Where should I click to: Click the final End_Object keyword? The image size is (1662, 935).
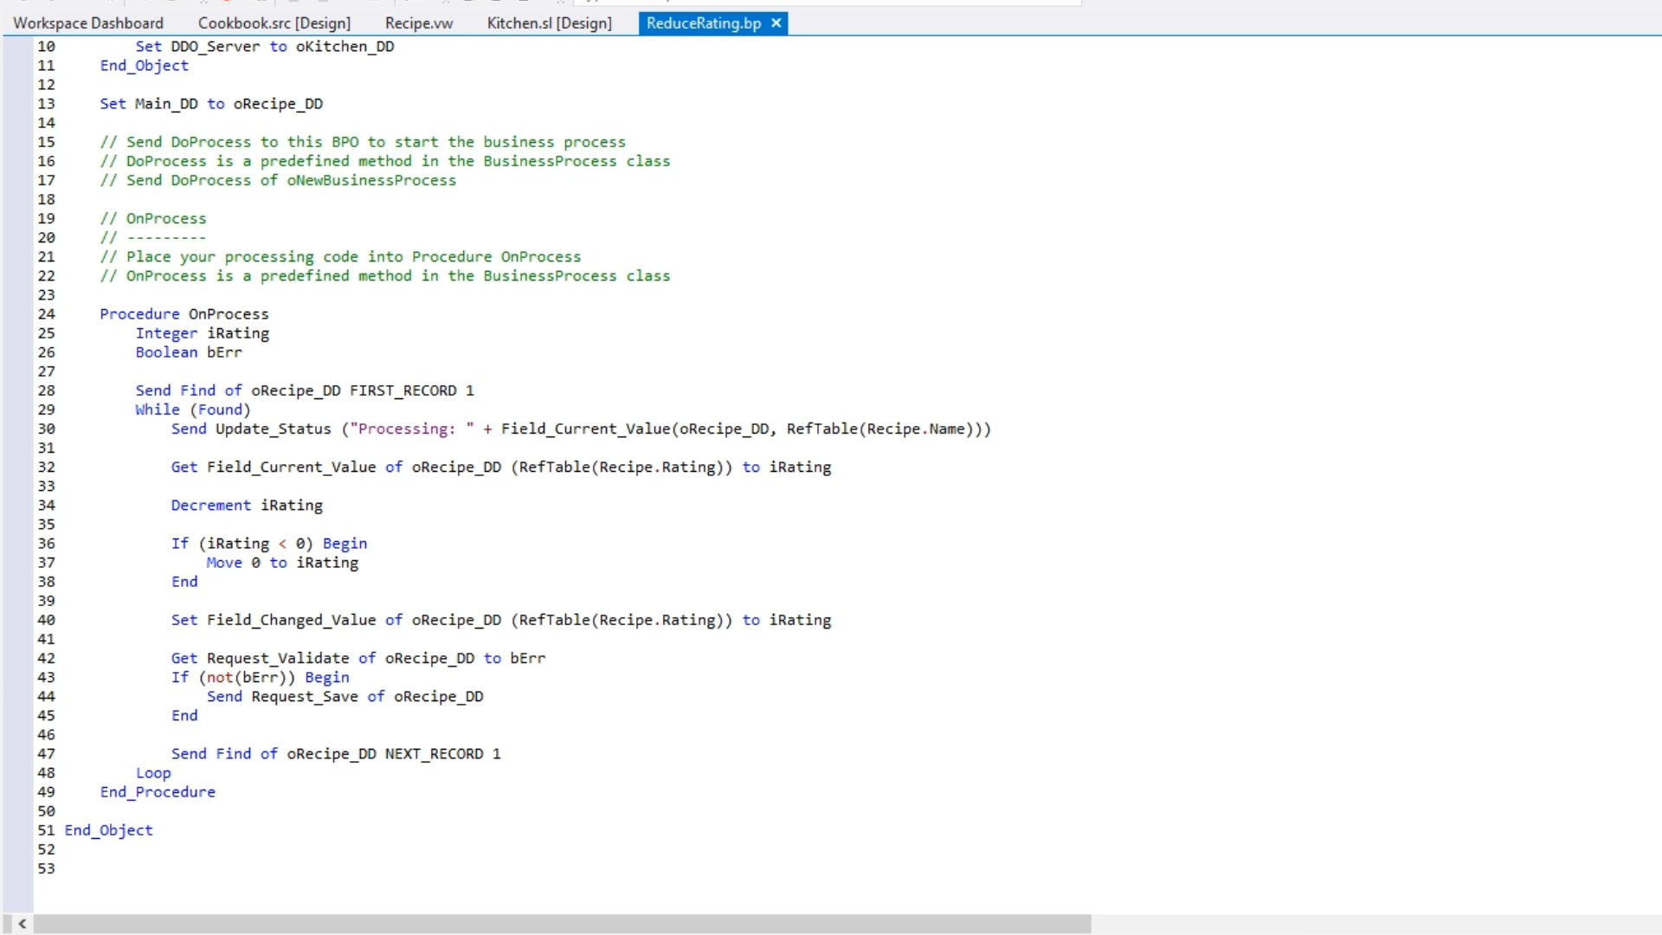point(109,830)
